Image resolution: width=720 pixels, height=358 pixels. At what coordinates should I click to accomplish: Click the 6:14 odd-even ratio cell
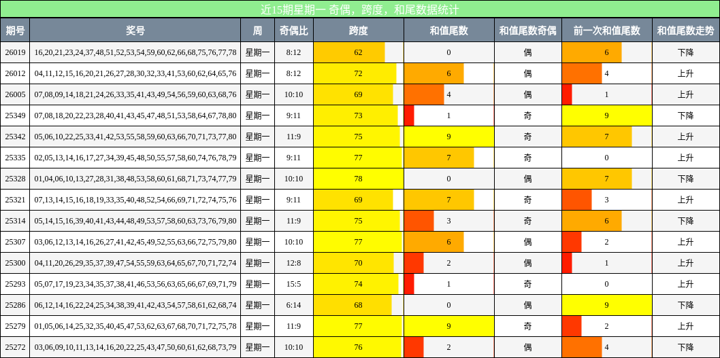tap(294, 305)
